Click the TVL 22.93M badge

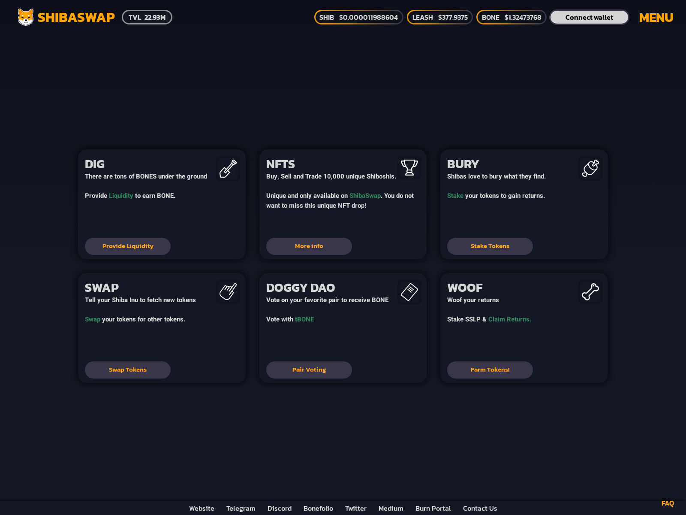[147, 17]
